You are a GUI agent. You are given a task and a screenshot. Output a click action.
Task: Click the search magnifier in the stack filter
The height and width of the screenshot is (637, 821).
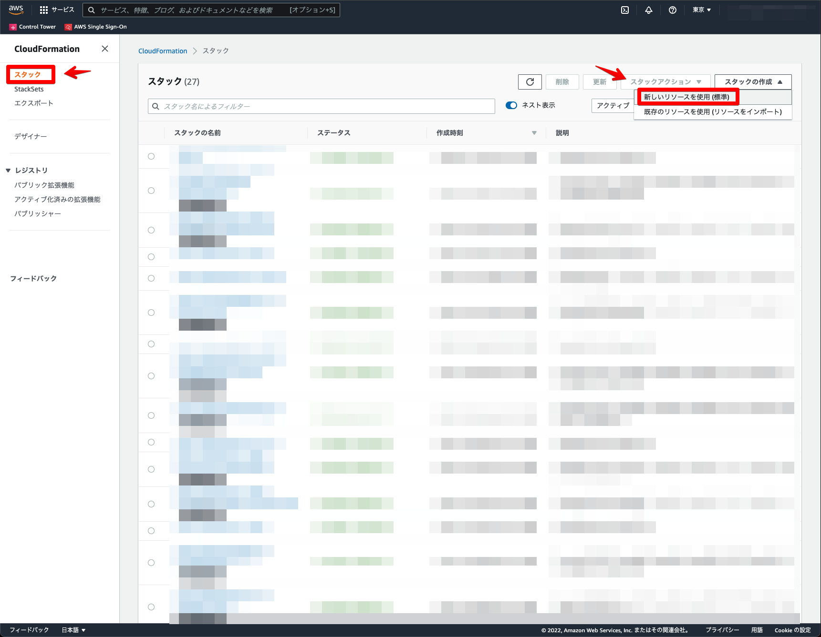click(156, 106)
